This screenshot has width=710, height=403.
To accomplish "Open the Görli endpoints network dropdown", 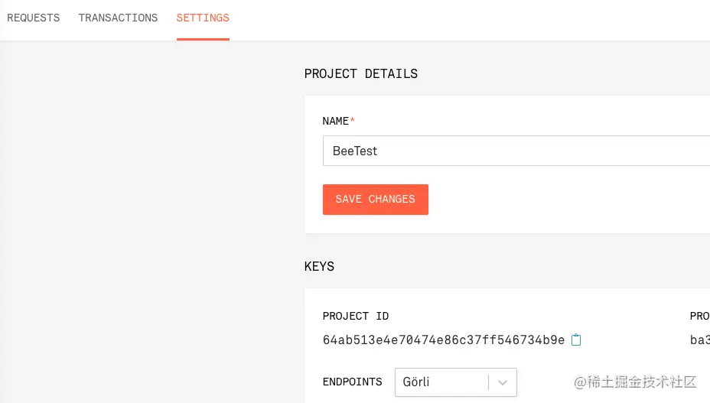I will 441,382.
